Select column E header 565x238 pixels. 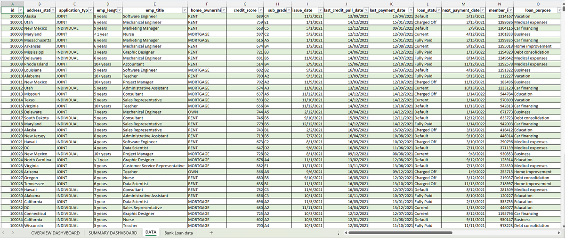(x=155, y=3)
